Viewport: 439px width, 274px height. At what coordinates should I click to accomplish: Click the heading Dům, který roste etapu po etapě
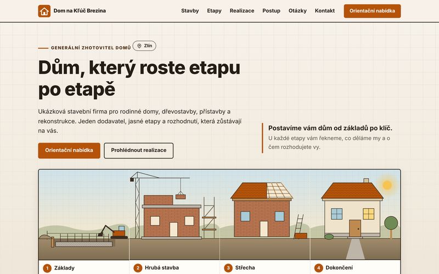tap(139, 78)
